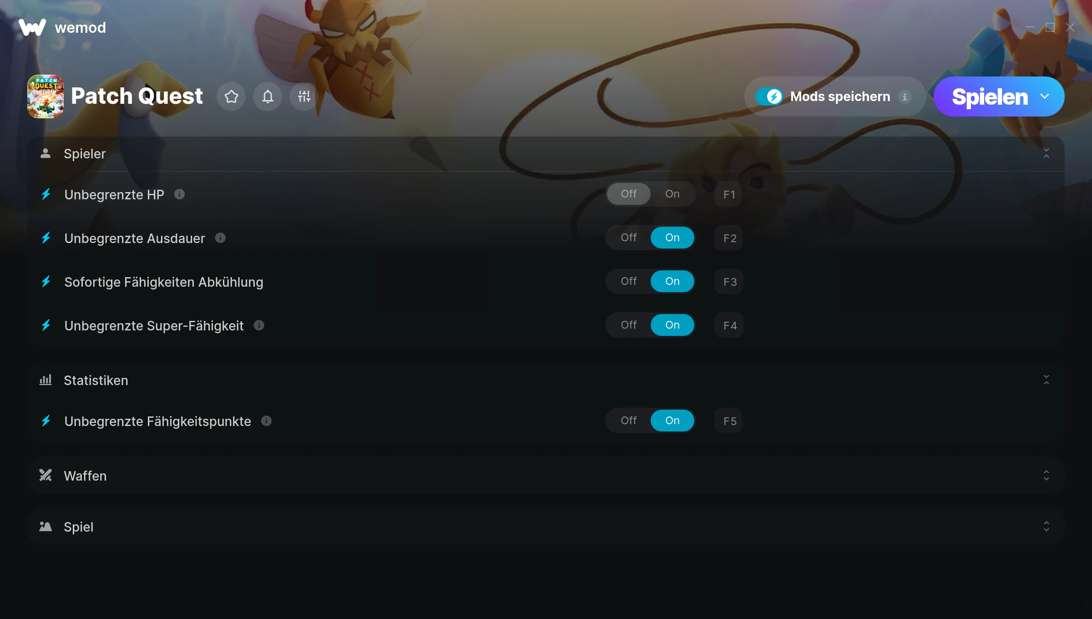1092x619 pixels.
Task: Collapse the Spieler section
Action: (1046, 153)
